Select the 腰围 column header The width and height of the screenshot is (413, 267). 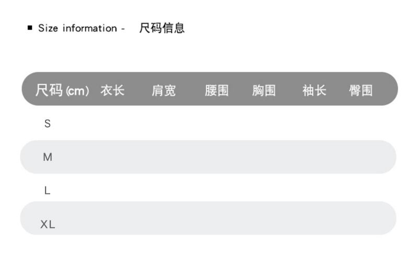coord(216,90)
